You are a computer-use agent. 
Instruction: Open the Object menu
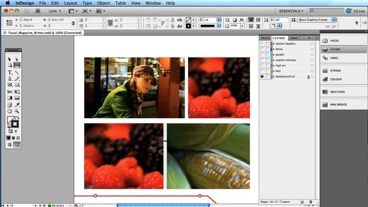click(103, 3)
